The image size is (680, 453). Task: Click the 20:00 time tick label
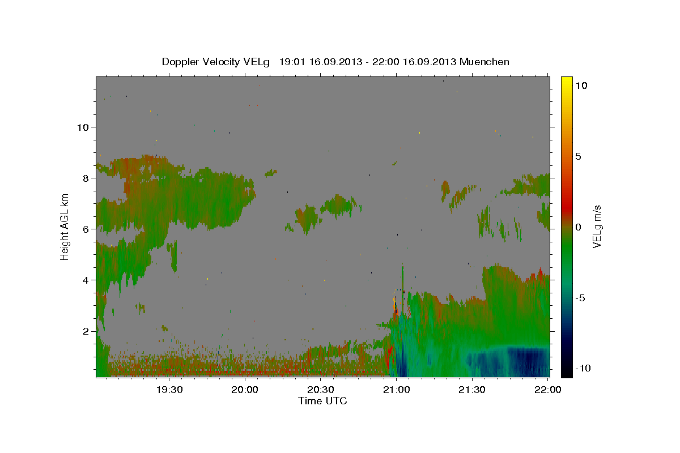point(245,390)
